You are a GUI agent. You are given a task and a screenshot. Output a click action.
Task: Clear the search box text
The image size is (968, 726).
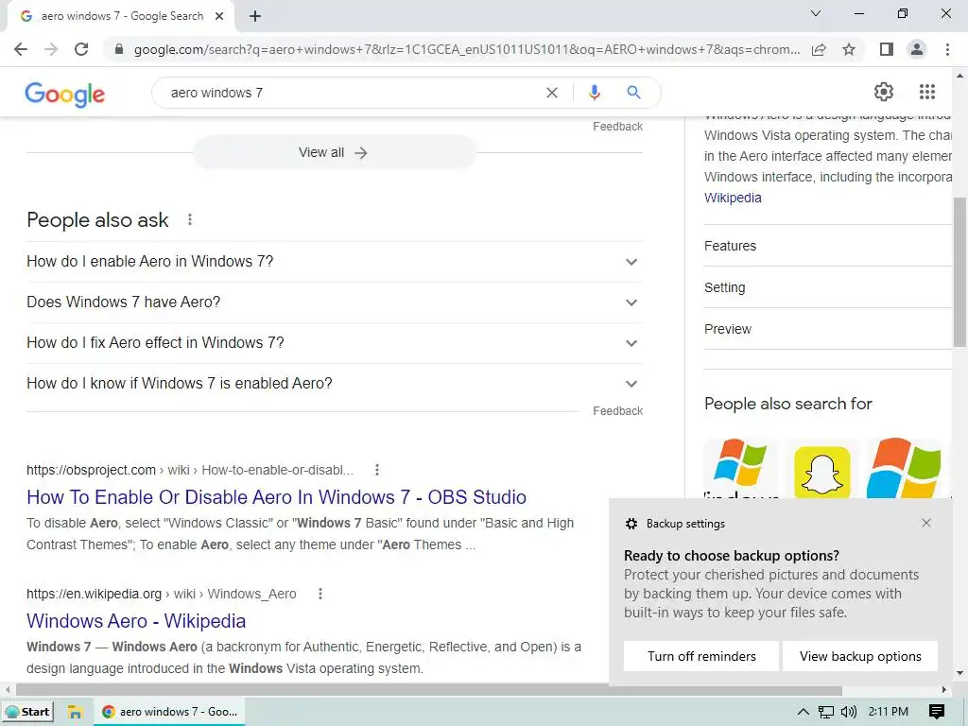pyautogui.click(x=552, y=93)
